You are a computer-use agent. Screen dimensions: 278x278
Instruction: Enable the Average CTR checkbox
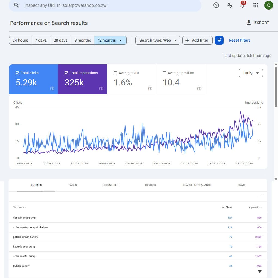point(115,73)
